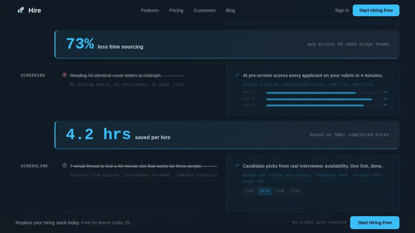Open the Features nav item
This screenshot has width=415, height=233.
(150, 10)
